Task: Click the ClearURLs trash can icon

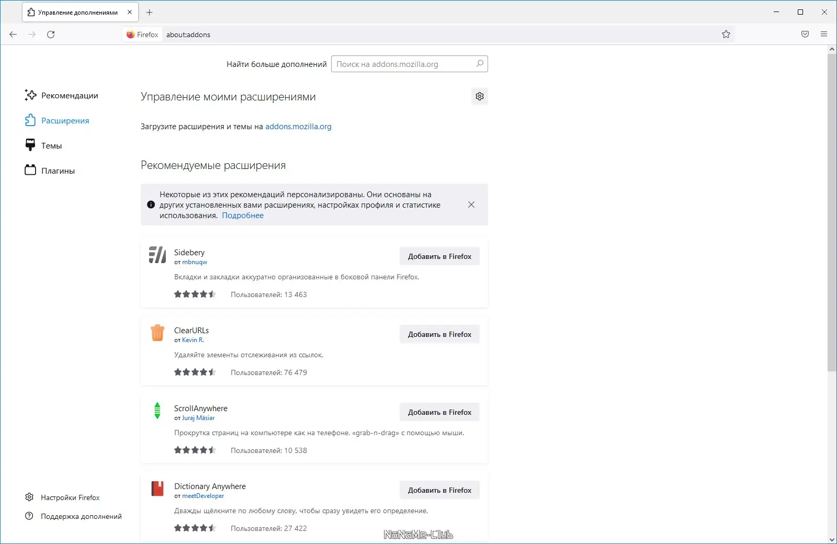Action: [x=157, y=333]
